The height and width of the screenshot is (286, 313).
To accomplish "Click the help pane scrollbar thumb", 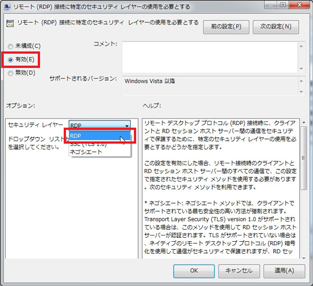I will tap(304, 158).
